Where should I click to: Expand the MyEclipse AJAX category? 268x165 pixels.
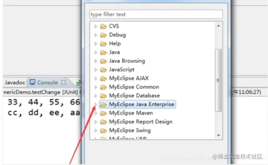pos(96,78)
